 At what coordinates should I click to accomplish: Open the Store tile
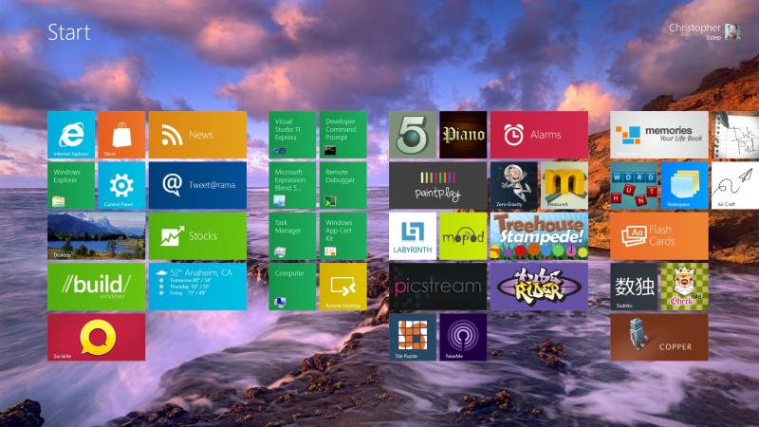(121, 135)
